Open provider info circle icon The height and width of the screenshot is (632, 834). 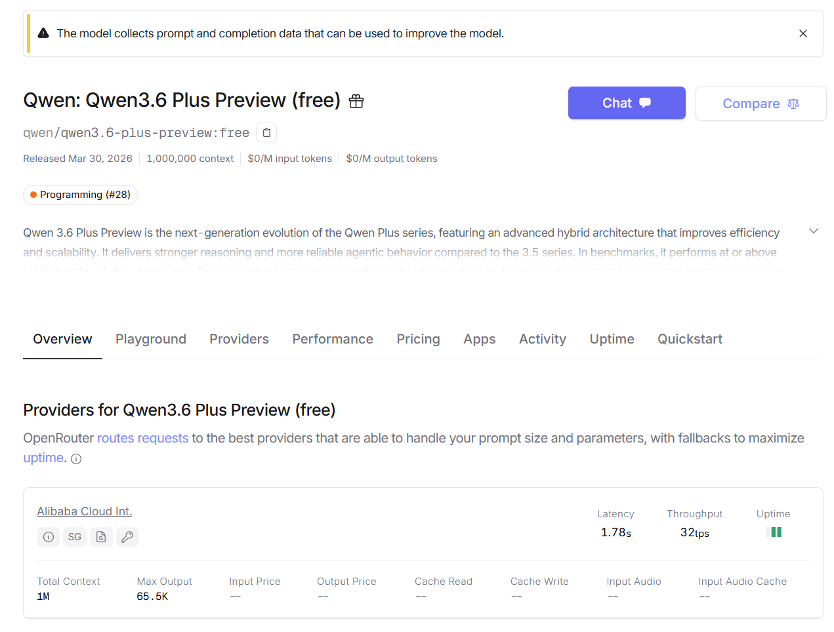(49, 537)
